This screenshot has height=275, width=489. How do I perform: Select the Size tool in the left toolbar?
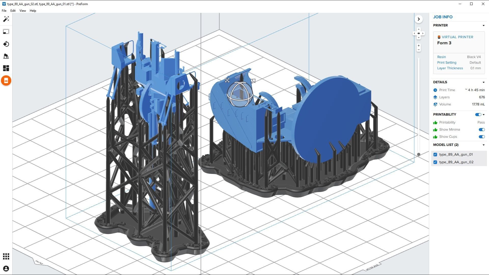[x=6, y=32]
